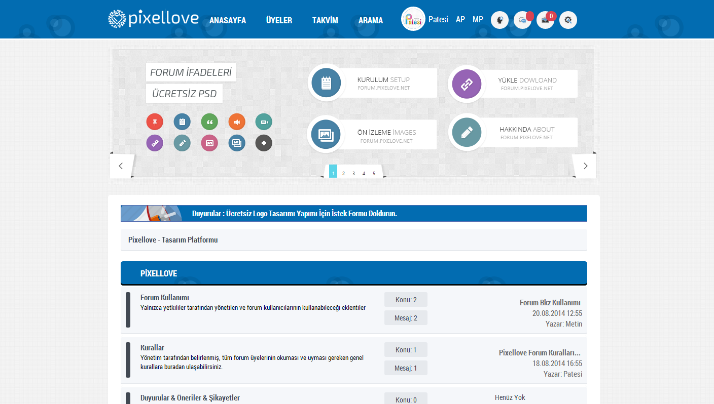Click the head profile icon in header
The height and width of the screenshot is (404, 714).
(x=499, y=20)
